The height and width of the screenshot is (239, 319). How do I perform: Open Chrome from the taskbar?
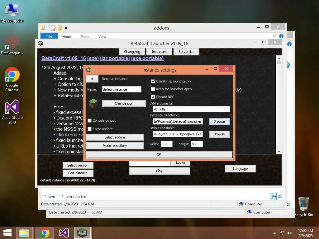click(45, 233)
